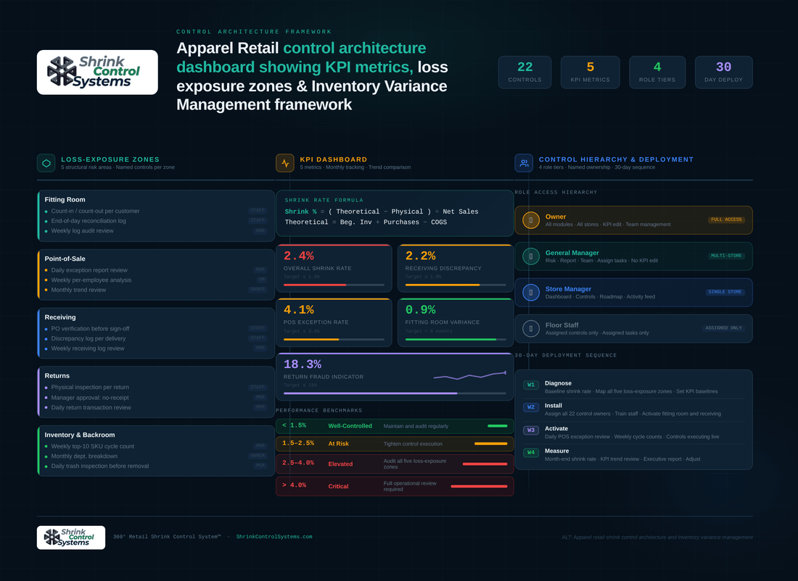Image resolution: width=798 pixels, height=581 pixels.
Task: Click the Return Fraud Indicator sparkline
Action: click(470, 376)
